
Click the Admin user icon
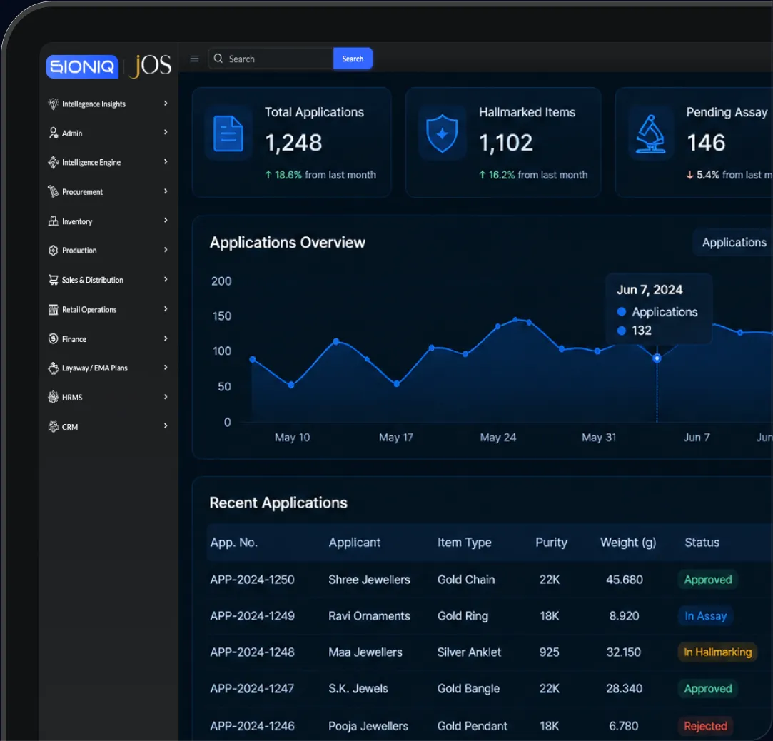click(x=54, y=133)
